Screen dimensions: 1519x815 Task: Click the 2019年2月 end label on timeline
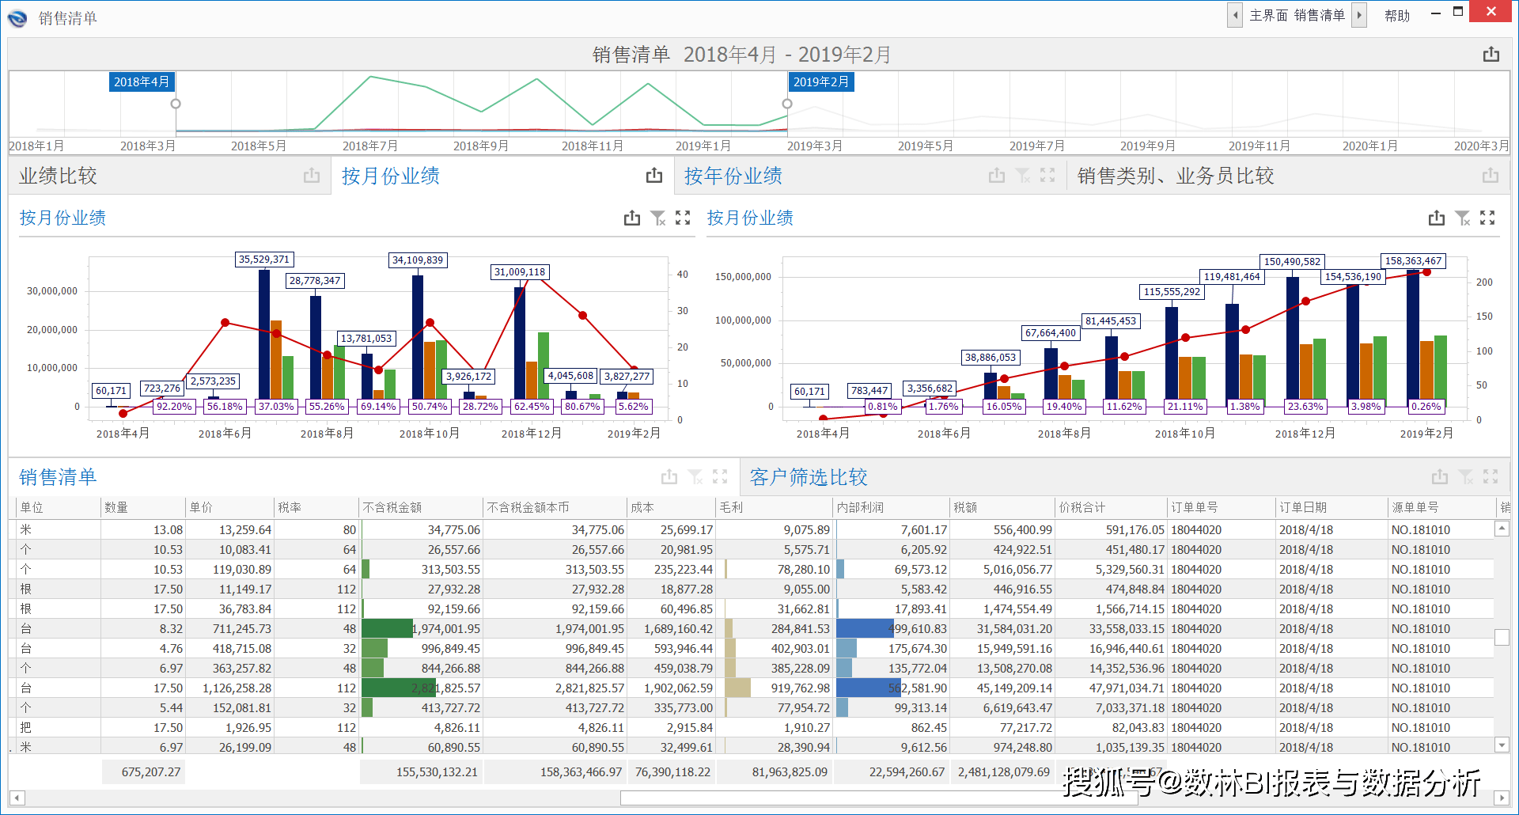821,81
